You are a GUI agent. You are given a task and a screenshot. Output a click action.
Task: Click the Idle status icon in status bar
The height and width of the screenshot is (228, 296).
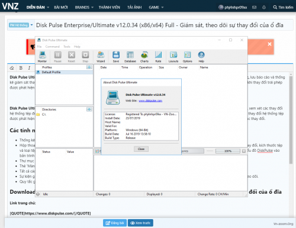coord(38,194)
